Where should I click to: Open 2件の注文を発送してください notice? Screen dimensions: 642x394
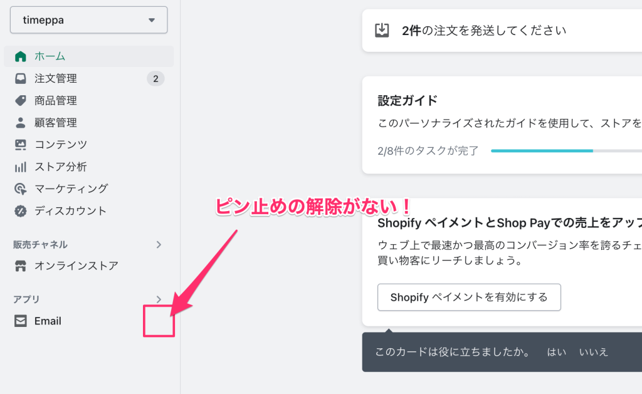[x=484, y=31]
